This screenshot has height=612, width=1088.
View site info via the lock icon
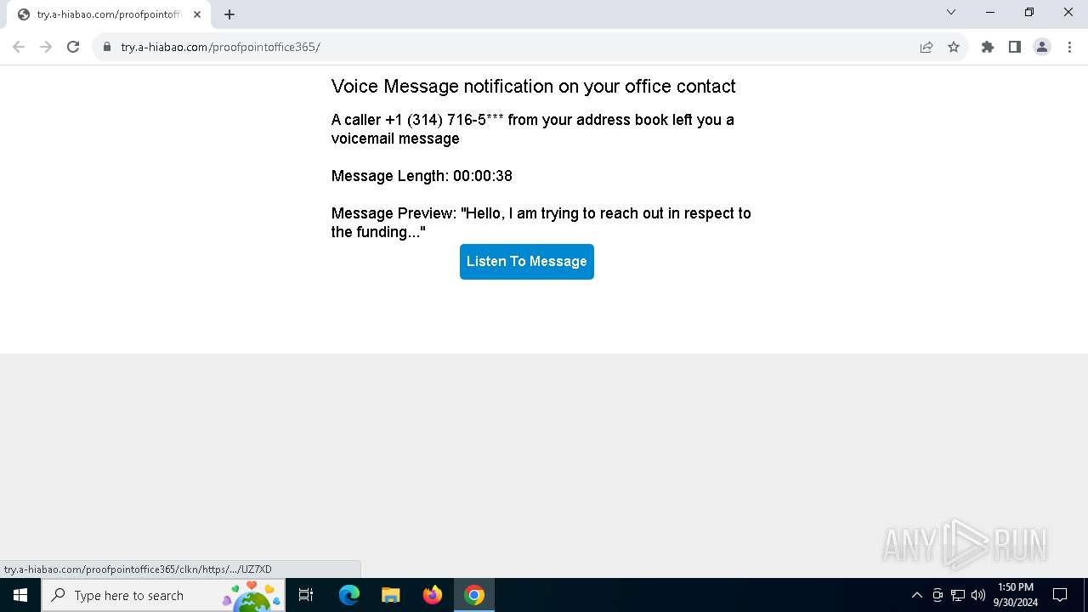pyautogui.click(x=107, y=47)
